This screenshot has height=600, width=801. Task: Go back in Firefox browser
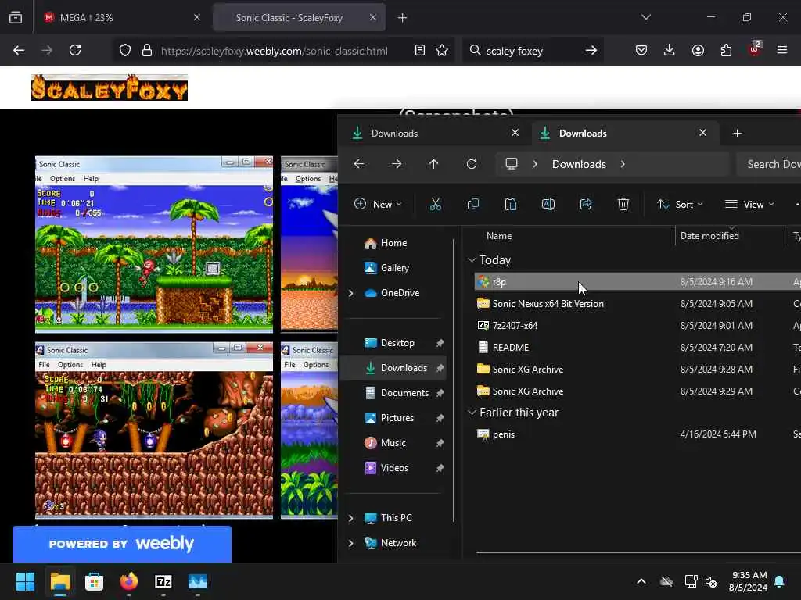pos(19,50)
